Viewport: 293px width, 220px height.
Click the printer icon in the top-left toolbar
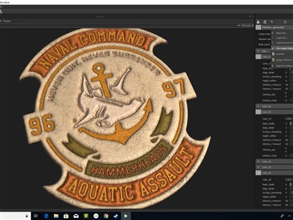[1, 12]
